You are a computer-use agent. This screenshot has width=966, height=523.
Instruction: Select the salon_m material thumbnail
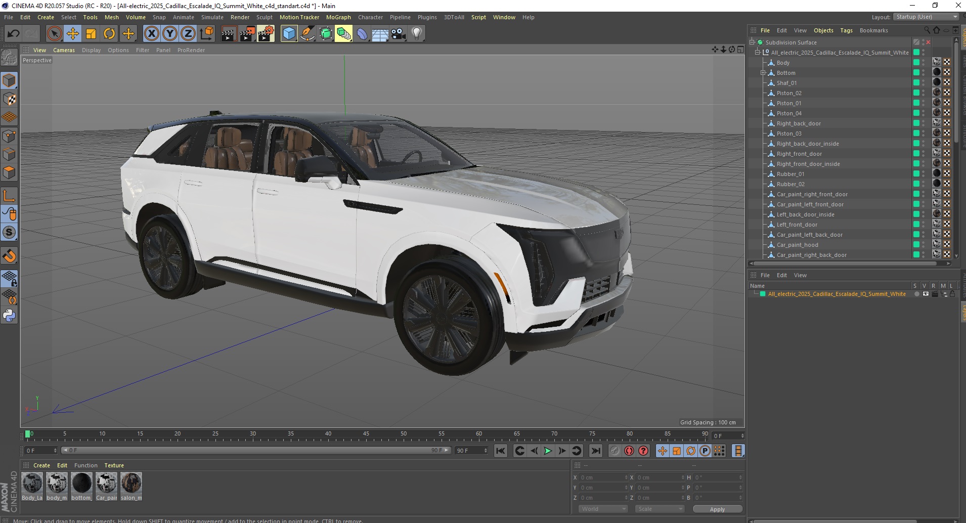tap(131, 487)
